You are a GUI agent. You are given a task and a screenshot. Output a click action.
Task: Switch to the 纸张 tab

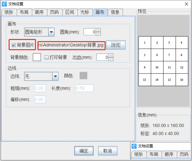[x=9, y=12]
